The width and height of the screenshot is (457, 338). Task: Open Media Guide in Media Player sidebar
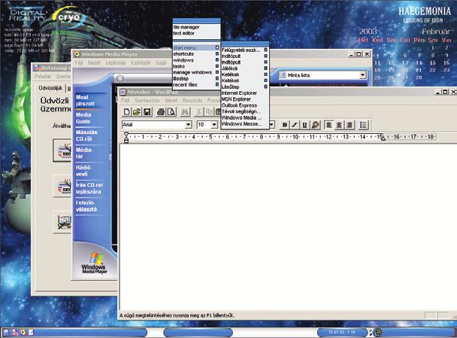point(83,118)
